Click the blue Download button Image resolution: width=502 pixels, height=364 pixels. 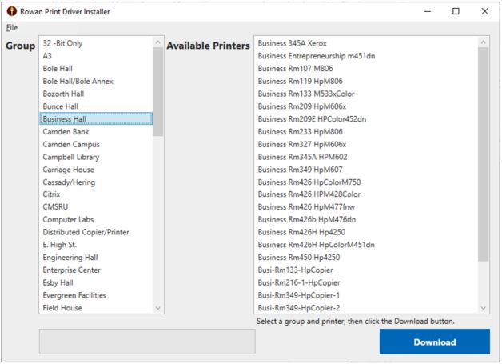tap(434, 342)
